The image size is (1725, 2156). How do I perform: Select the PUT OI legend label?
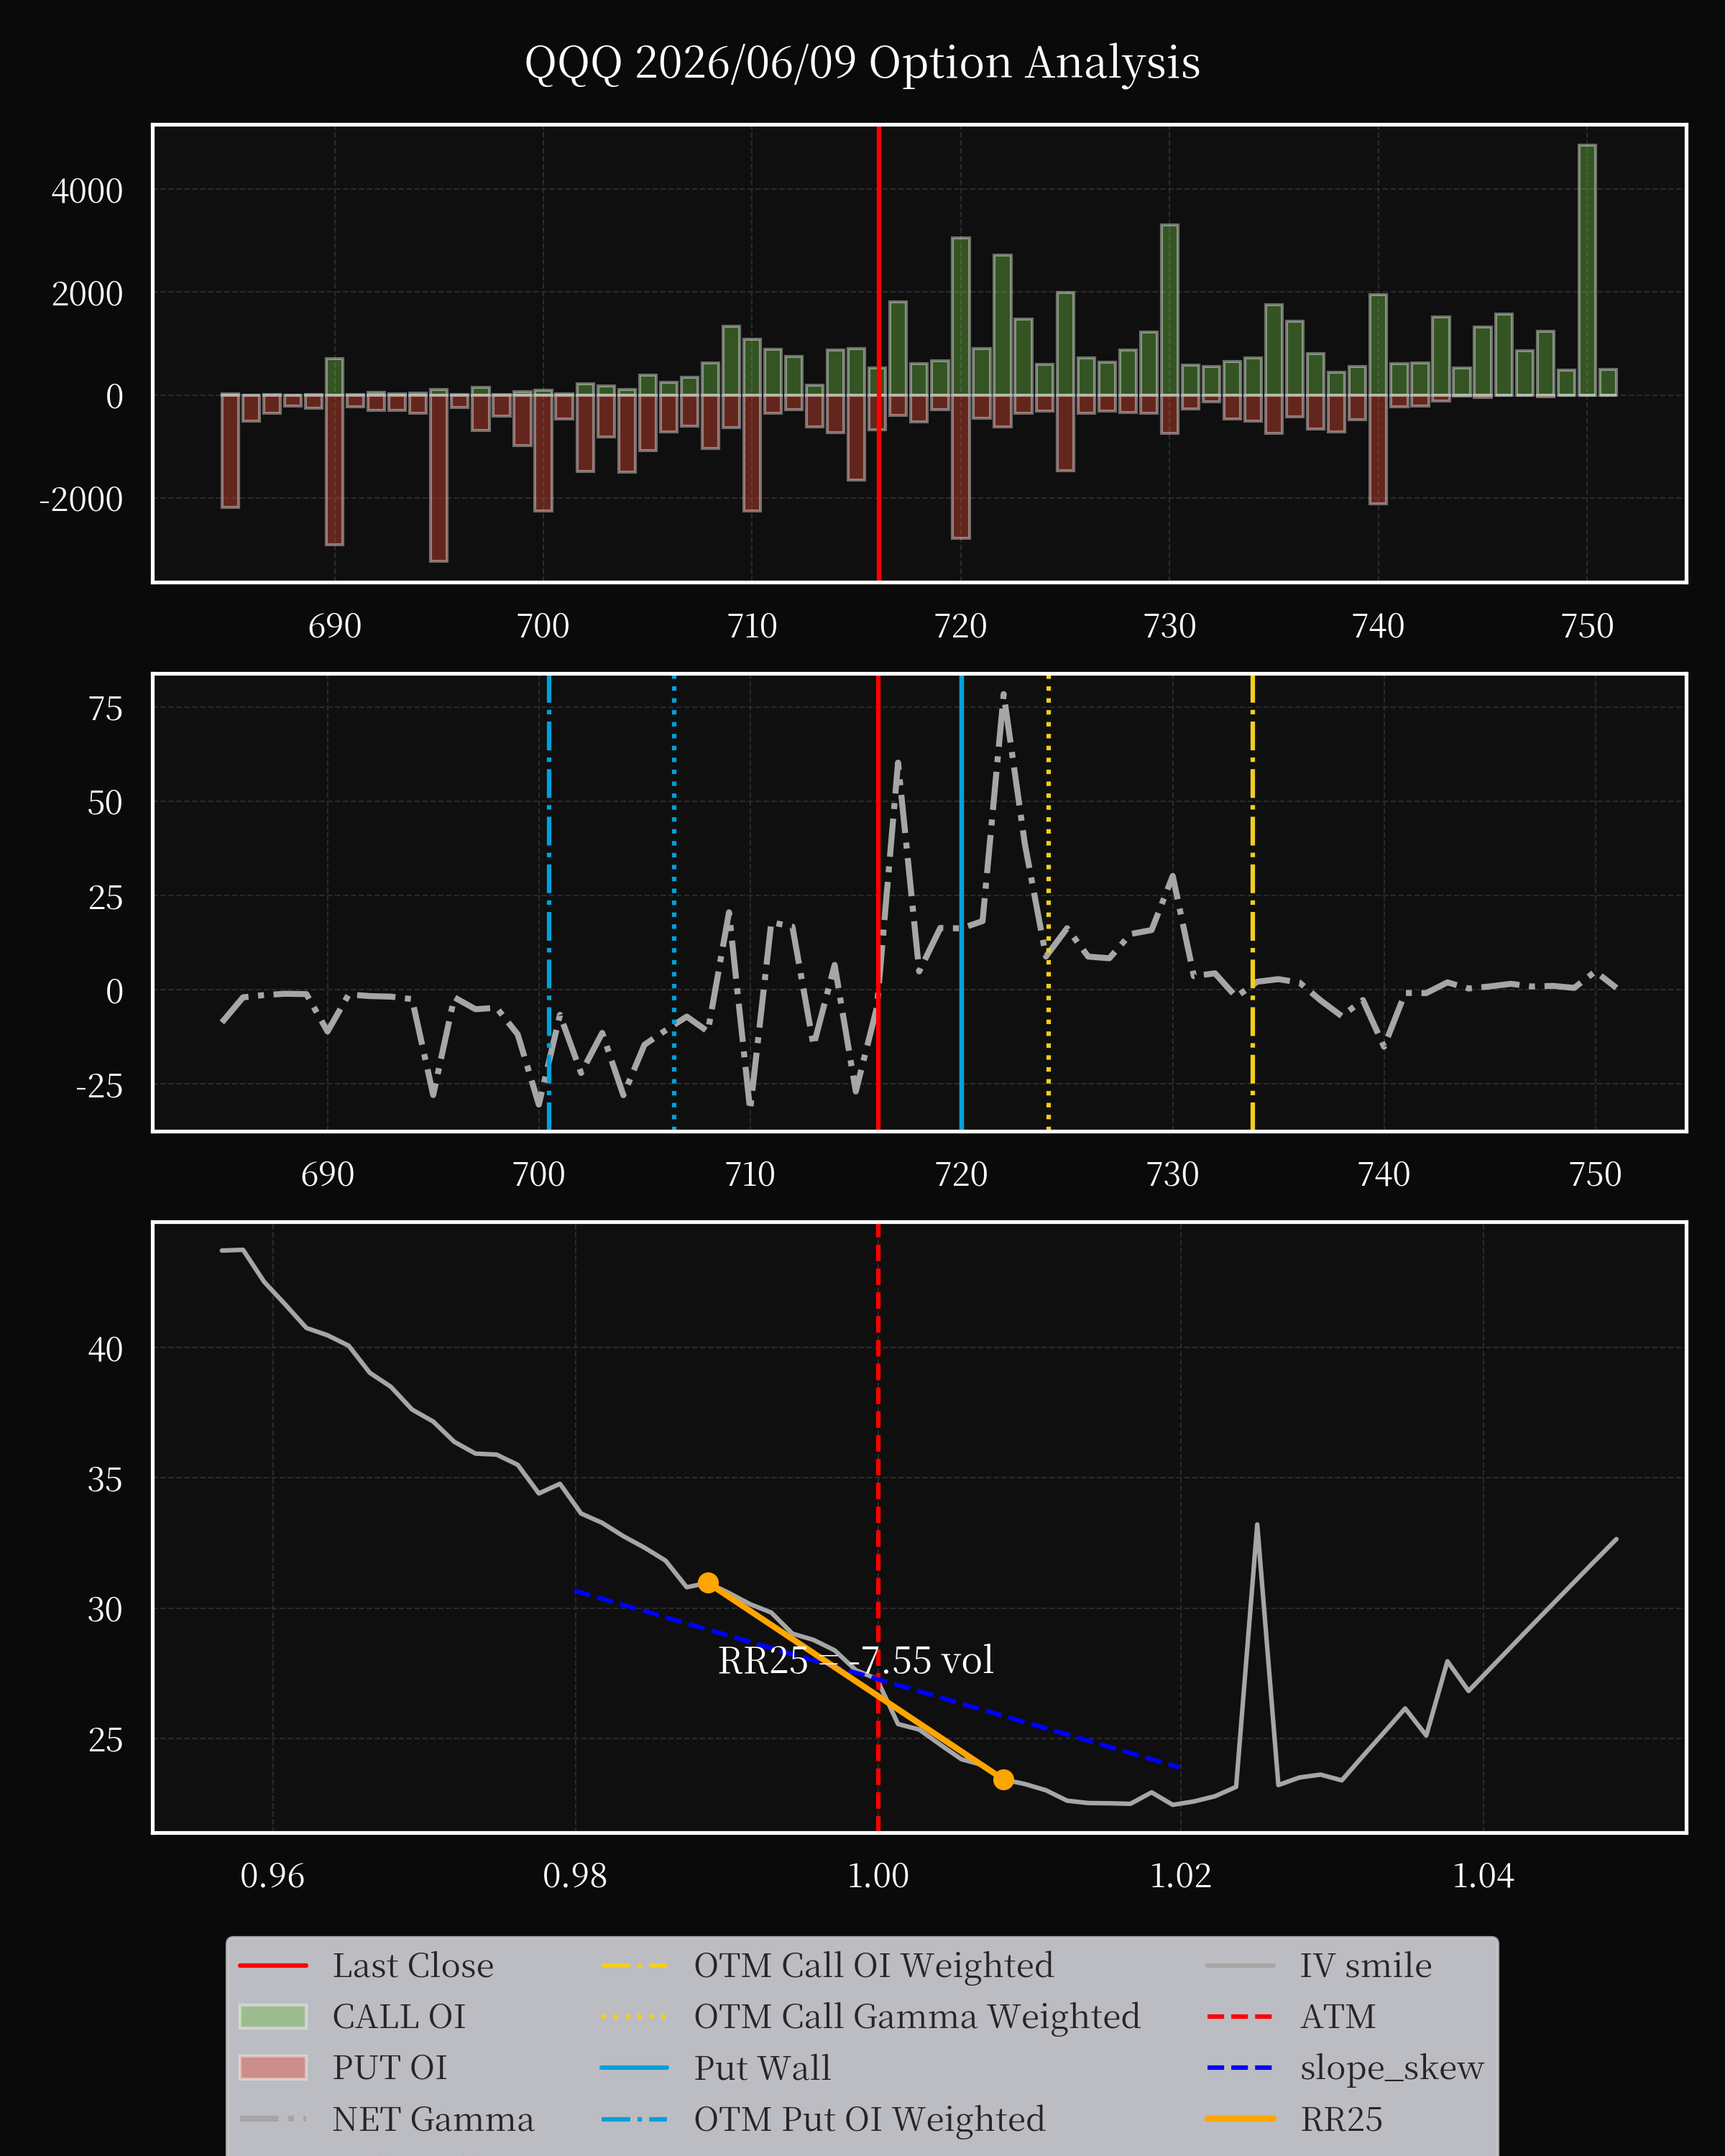(x=390, y=2068)
